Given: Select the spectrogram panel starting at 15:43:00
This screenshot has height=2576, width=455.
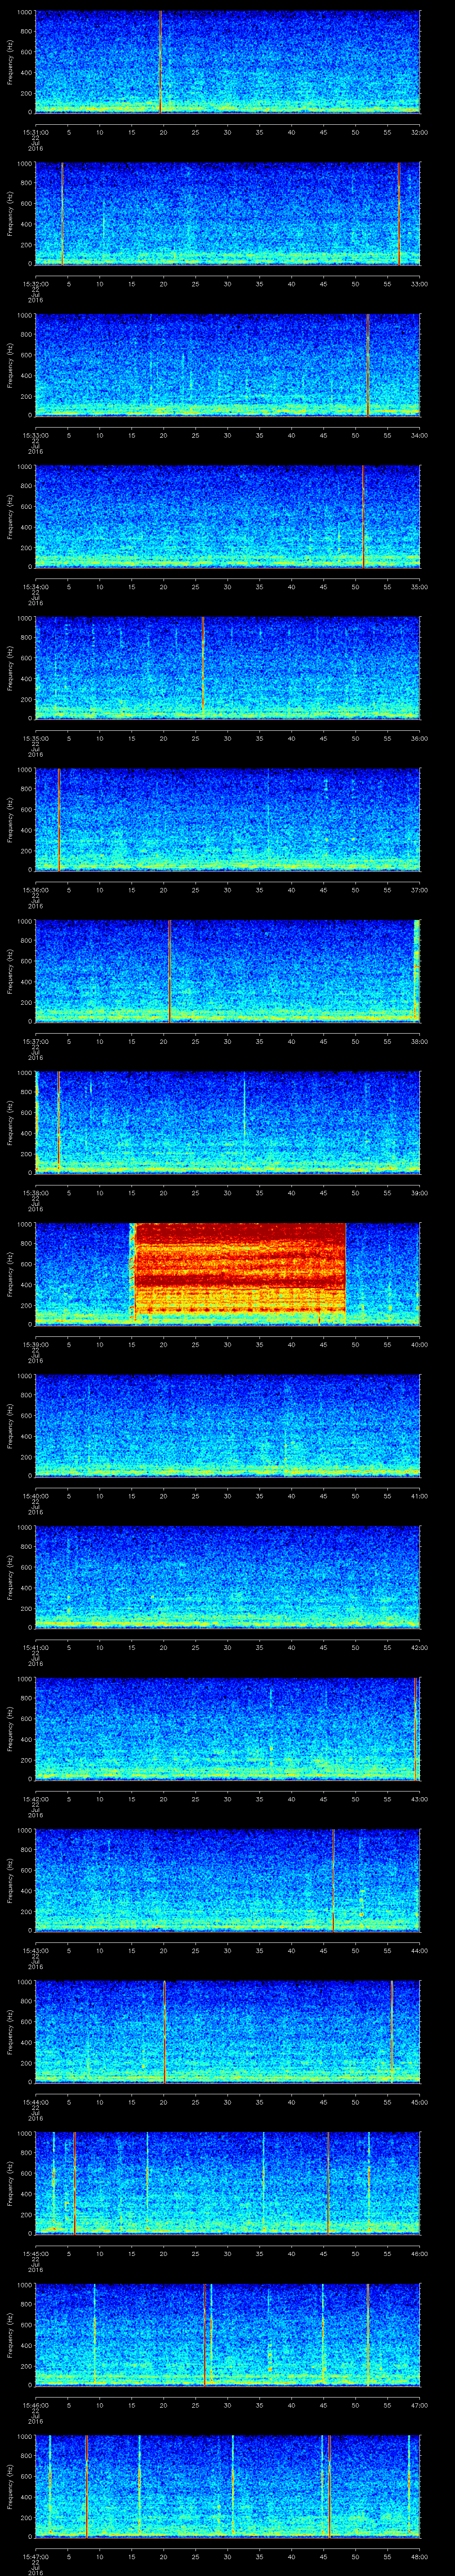Looking at the screenshot, I should point(227,1879).
